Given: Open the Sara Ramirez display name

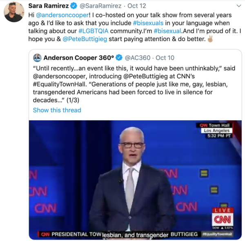Looking at the screenshot, I should coord(49,6).
